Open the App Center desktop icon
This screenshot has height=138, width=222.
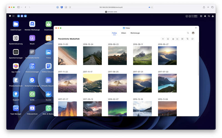16,68
